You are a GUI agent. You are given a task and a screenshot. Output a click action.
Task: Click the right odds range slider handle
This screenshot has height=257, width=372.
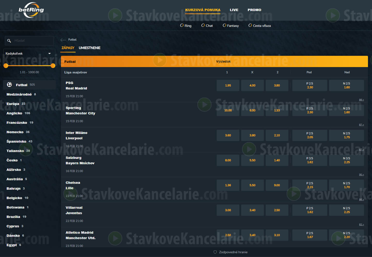[x=53, y=66]
